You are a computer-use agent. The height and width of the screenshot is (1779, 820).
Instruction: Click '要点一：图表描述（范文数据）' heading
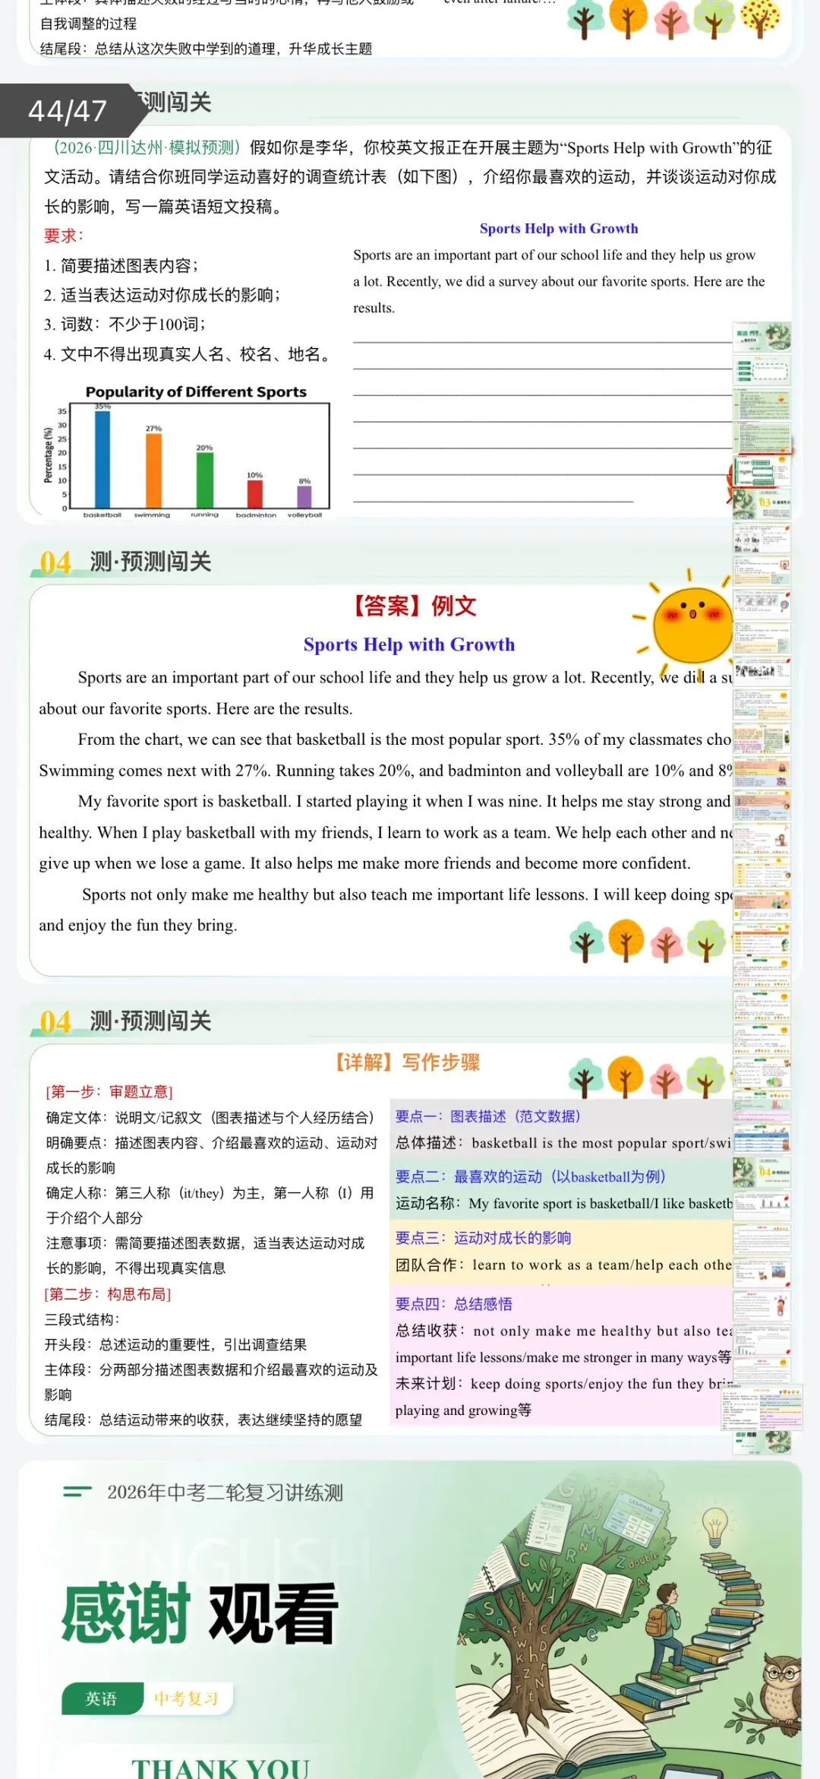488,1116
